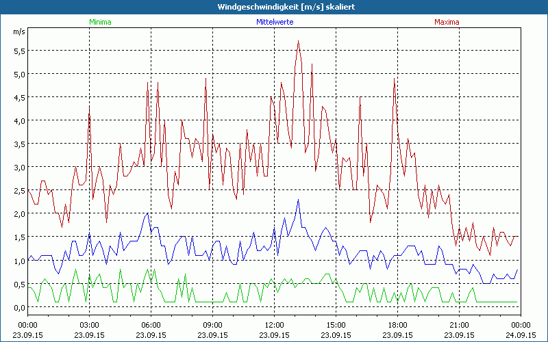The image size is (548, 342).
Task: Click the 4,5 y-axis tick label
Action: pyautogui.click(x=18, y=97)
